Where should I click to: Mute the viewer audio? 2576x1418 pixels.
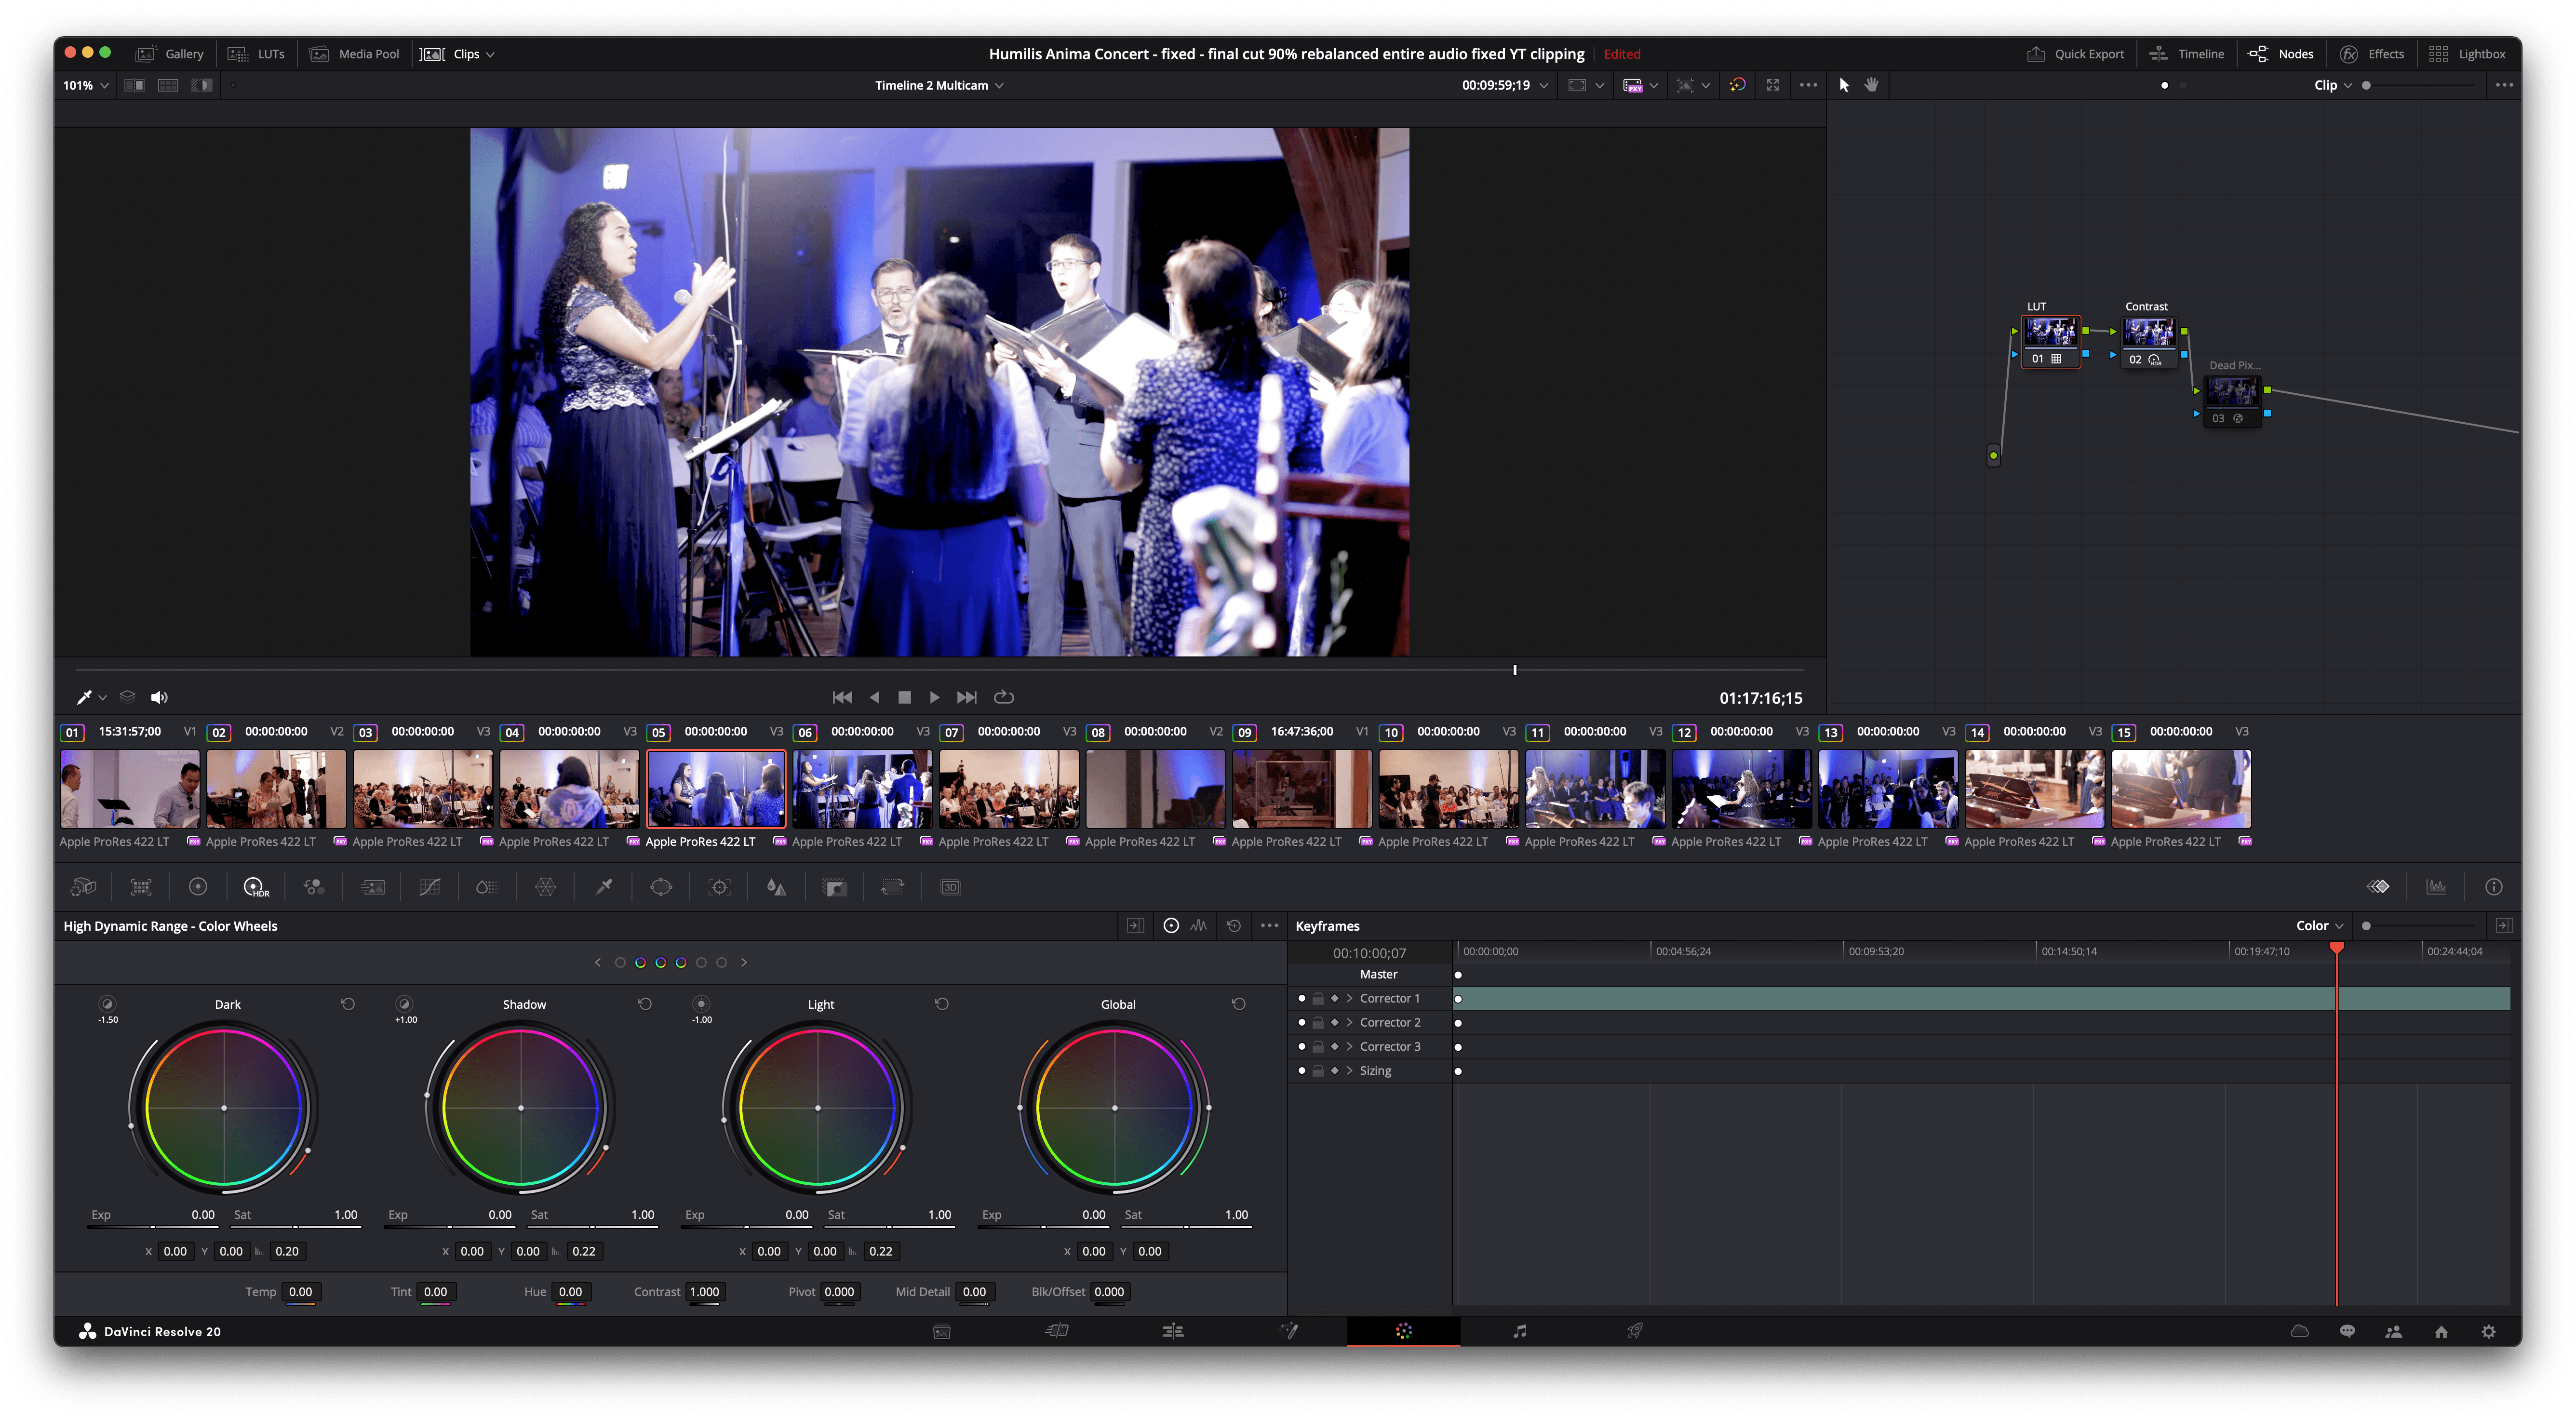tap(159, 697)
